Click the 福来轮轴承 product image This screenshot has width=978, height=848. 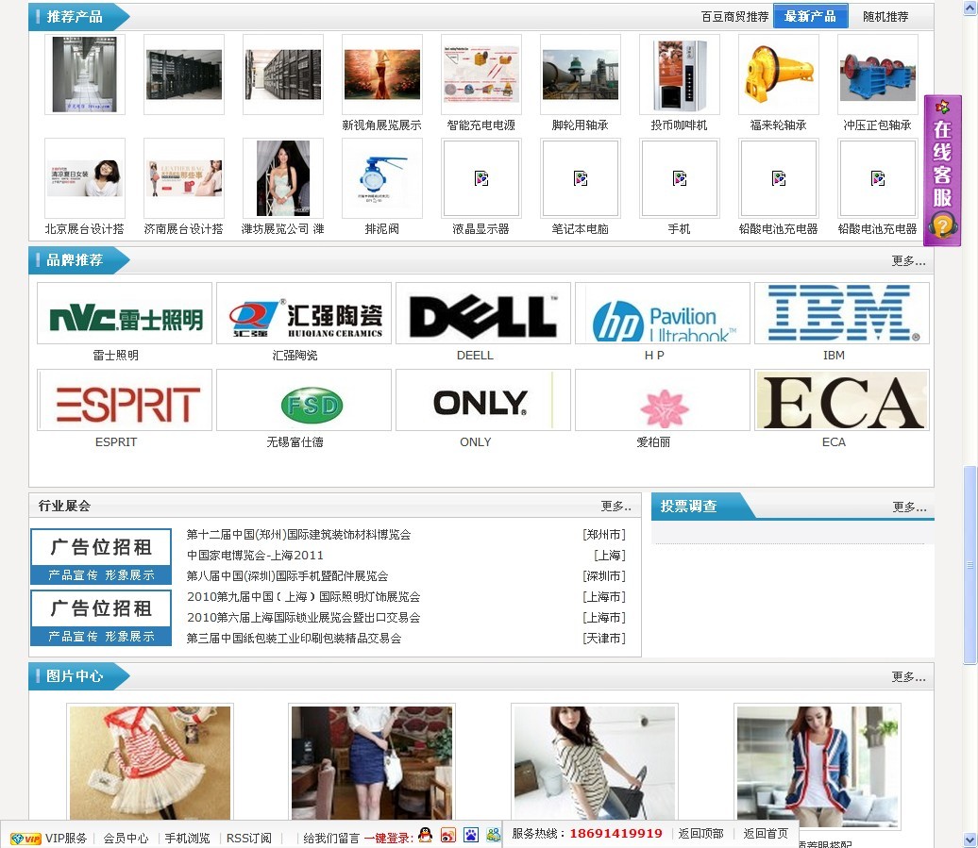[779, 75]
